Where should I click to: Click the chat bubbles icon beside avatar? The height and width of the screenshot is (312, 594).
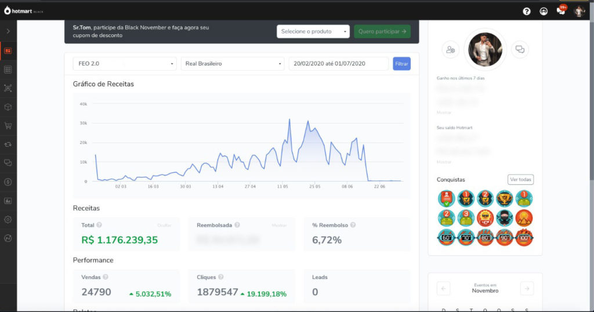point(520,50)
